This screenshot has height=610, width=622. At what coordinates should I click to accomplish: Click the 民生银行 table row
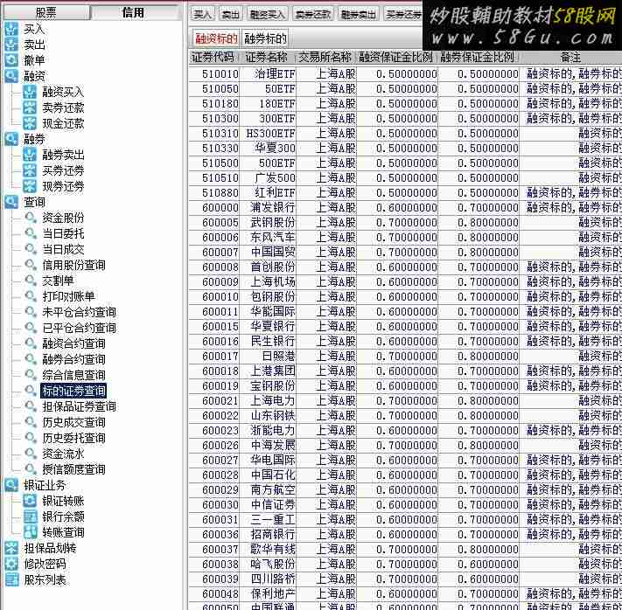405,341
